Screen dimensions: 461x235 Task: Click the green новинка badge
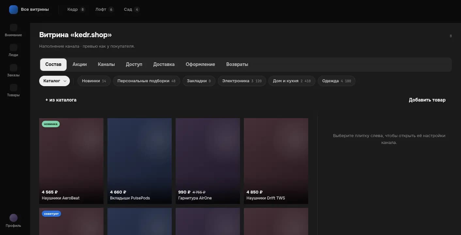click(x=51, y=124)
